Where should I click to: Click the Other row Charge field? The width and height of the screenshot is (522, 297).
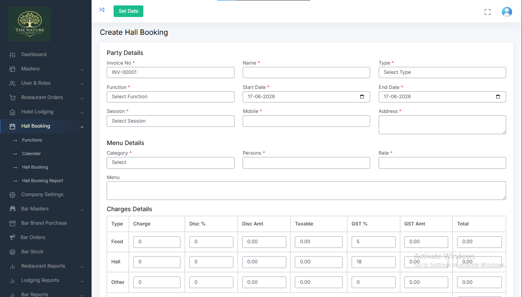pyautogui.click(x=157, y=282)
